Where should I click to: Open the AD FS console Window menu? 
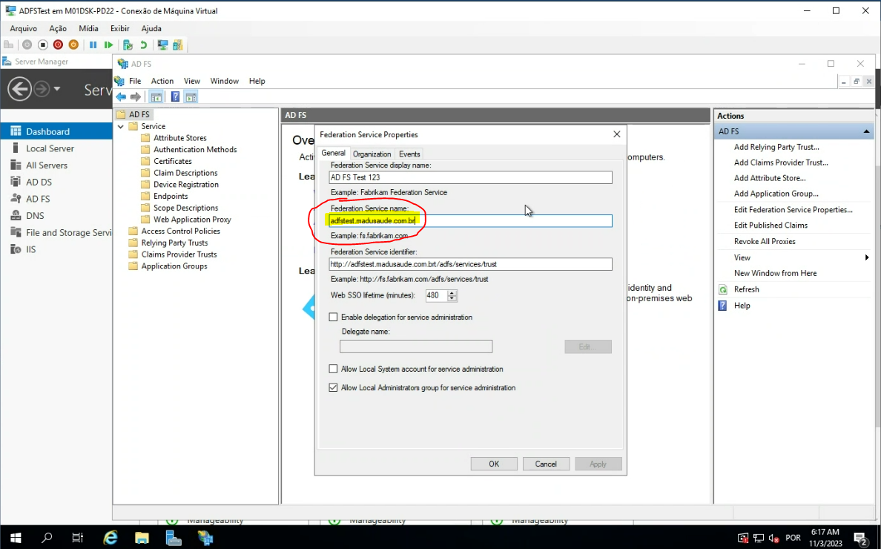tap(225, 81)
